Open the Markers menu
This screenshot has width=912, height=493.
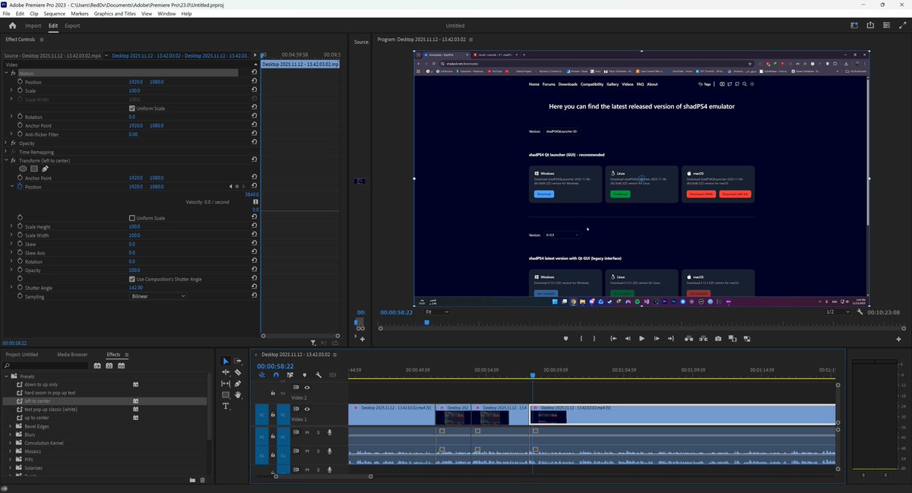[x=80, y=14]
